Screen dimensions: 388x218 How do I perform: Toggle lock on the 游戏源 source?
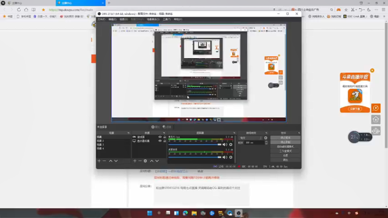[164, 137]
